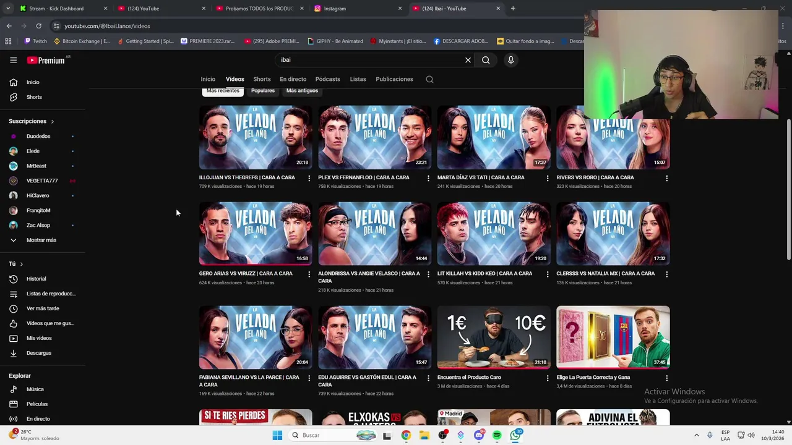Open Chrome from the taskbar
This screenshot has height=445, width=792.
[406, 435]
